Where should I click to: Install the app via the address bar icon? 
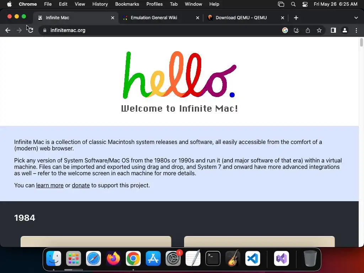296,30
